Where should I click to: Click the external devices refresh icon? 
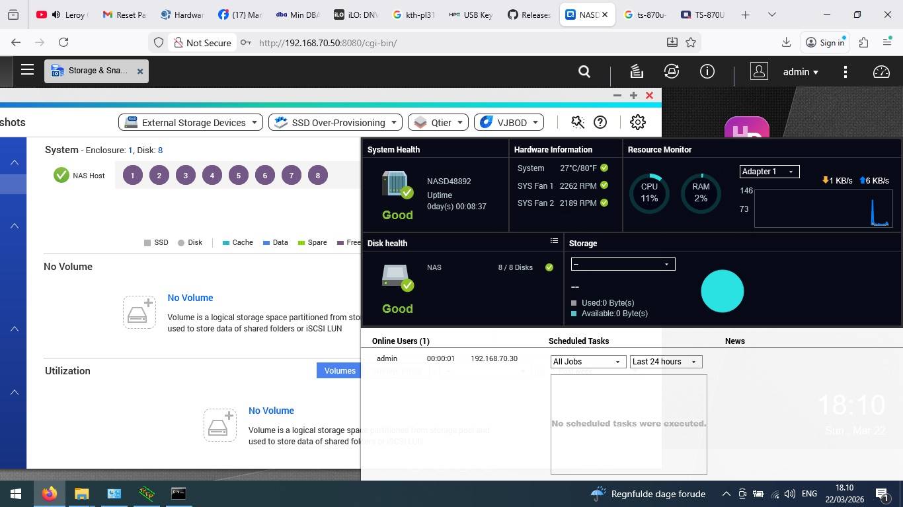click(x=672, y=71)
